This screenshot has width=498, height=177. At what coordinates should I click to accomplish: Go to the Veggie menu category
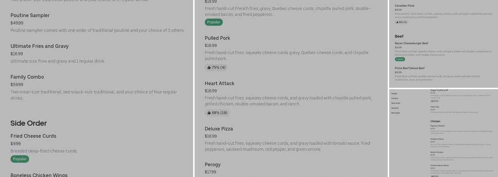[x=394, y=93]
